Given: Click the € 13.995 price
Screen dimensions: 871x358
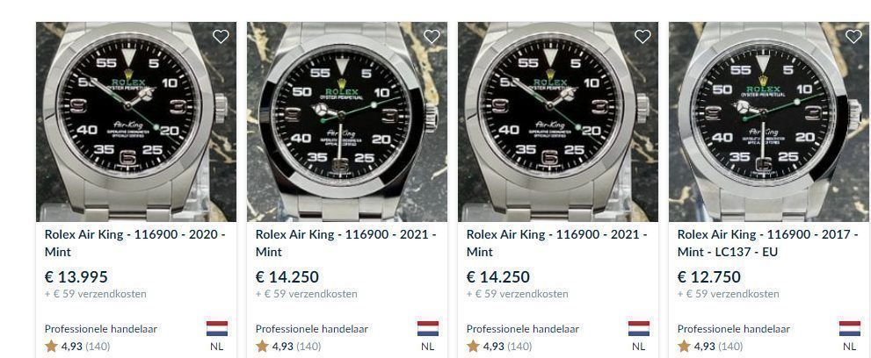Looking at the screenshot, I should click(x=76, y=276).
